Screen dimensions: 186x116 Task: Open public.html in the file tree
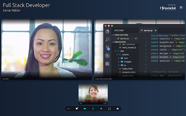pos(126,76)
